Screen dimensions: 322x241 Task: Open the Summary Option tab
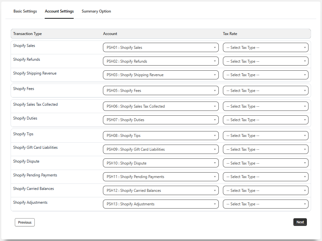coord(96,11)
